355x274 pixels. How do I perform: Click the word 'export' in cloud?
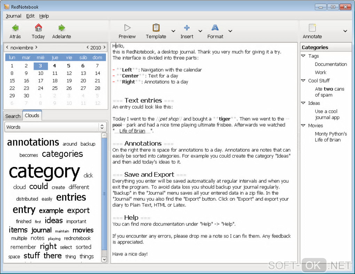pos(78,211)
